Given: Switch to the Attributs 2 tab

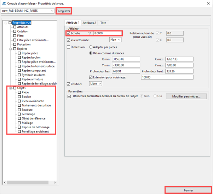Looking at the screenshot, I should tap(89, 23).
